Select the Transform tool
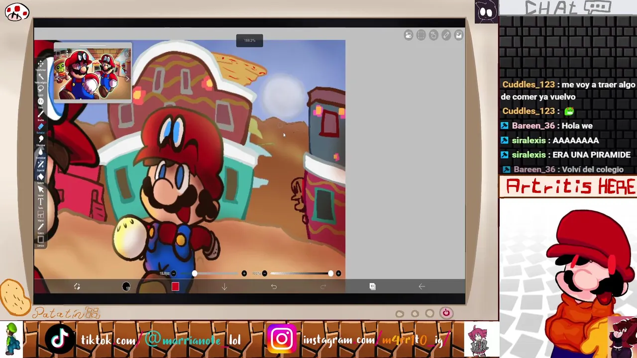This screenshot has height=358, width=637. pos(41,65)
